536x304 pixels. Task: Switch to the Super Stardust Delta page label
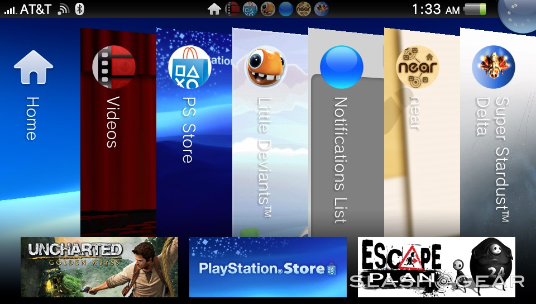(493, 159)
